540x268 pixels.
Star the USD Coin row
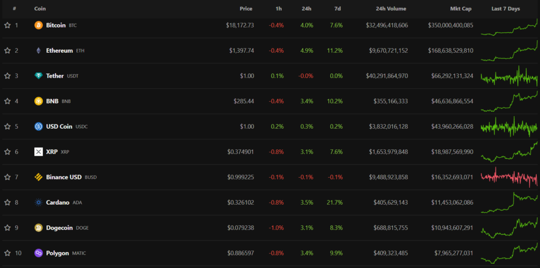[x=7, y=127]
